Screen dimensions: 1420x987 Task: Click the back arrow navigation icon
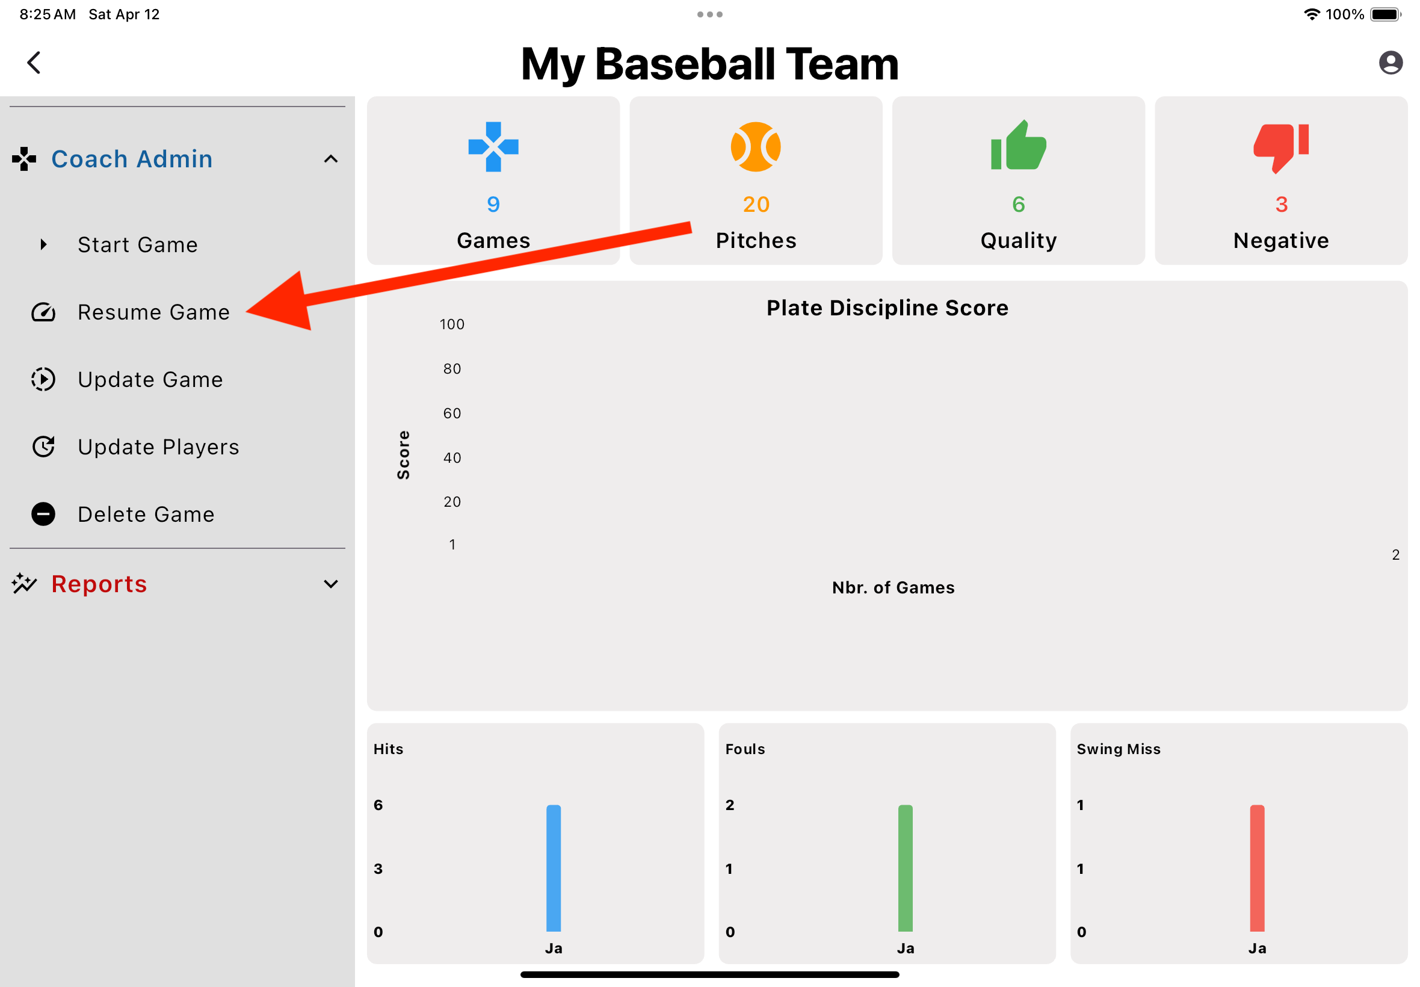coord(34,62)
